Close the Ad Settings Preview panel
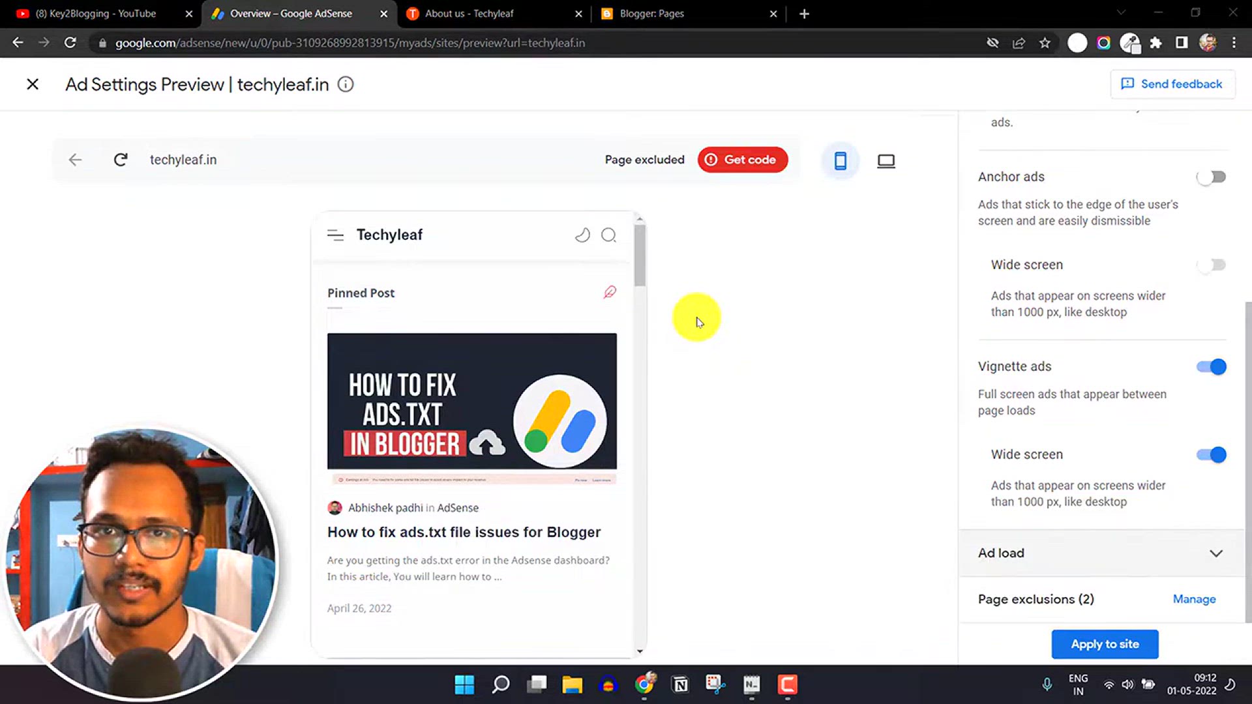The height and width of the screenshot is (704, 1252). click(x=33, y=84)
